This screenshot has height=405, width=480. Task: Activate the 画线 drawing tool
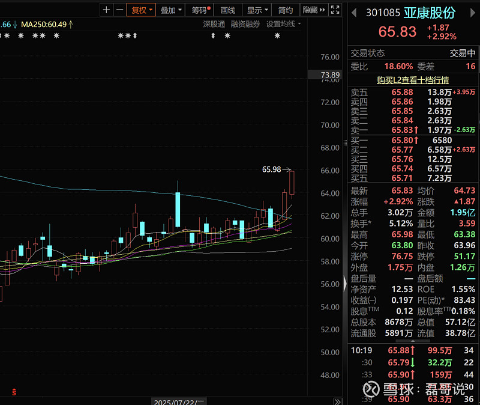coord(228,10)
